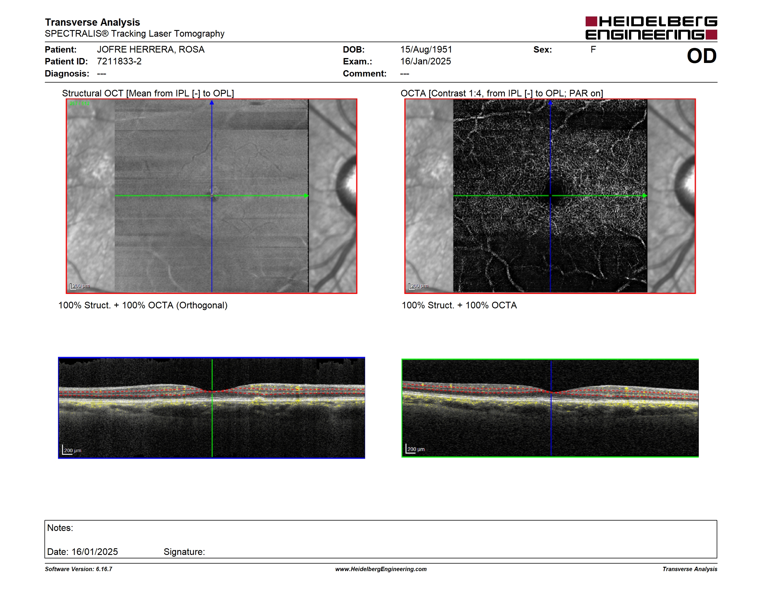Click the Signature field
Viewport: 762px width, 589px height.
coord(184,552)
